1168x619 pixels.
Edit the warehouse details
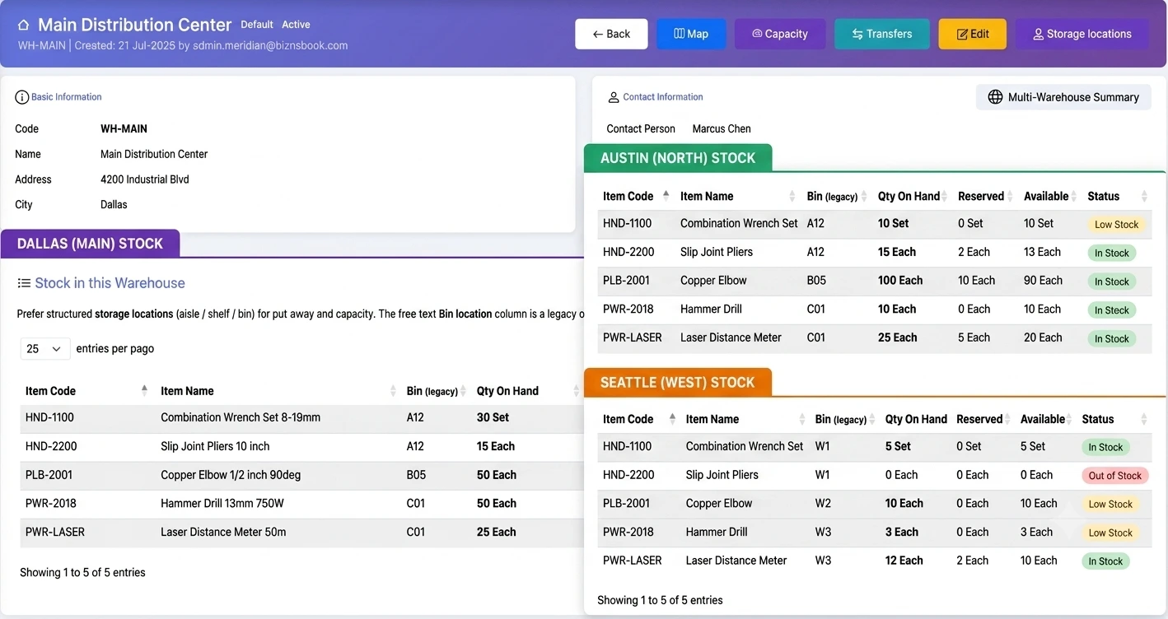click(x=973, y=34)
